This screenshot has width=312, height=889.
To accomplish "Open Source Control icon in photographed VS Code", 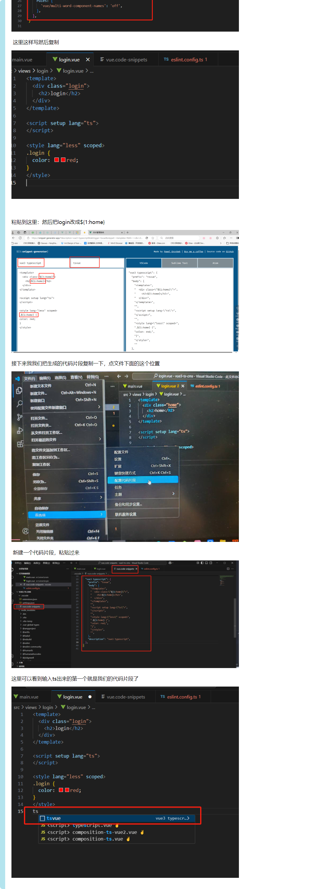I will pos(20,417).
